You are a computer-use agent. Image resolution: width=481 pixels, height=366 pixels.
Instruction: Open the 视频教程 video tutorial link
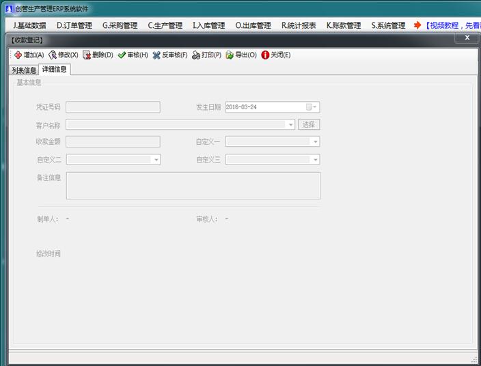451,26
